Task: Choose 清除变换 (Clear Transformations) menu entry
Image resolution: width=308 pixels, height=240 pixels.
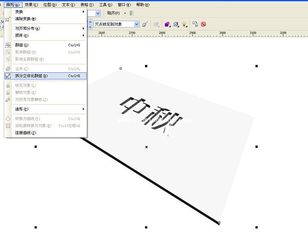Action: click(x=45, y=19)
